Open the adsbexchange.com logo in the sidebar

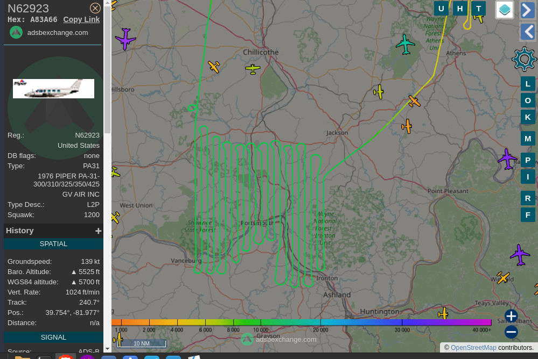coord(16,33)
